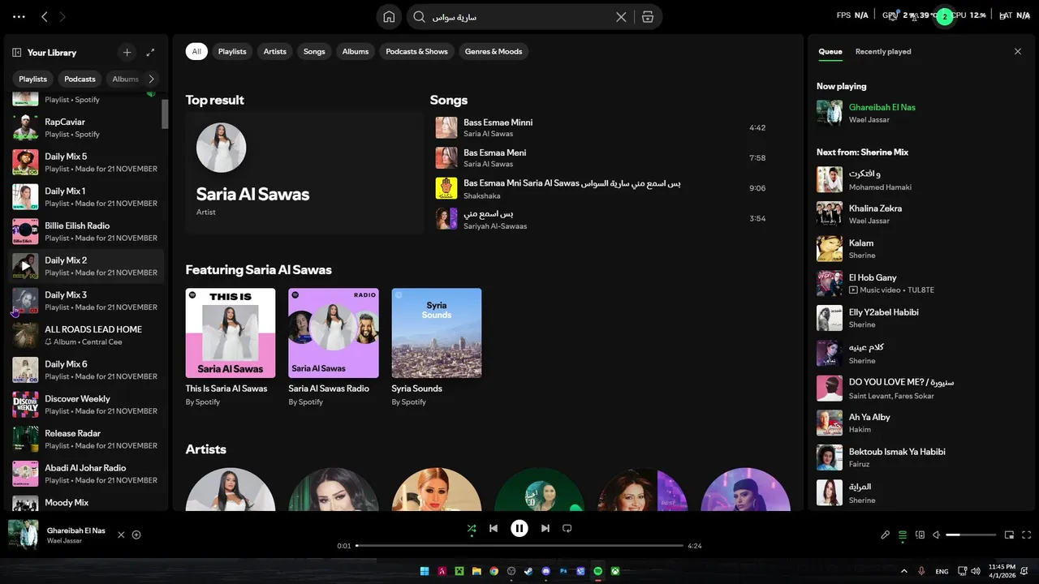Open the Shakshaka artist link
The image size is (1039, 584).
click(x=481, y=195)
